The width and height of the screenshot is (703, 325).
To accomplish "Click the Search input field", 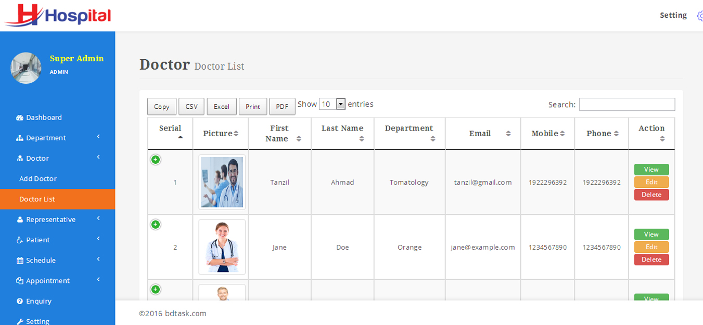I will pyautogui.click(x=627, y=104).
